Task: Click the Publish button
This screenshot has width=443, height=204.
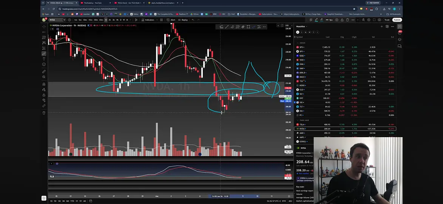Action: pyautogui.click(x=397, y=20)
